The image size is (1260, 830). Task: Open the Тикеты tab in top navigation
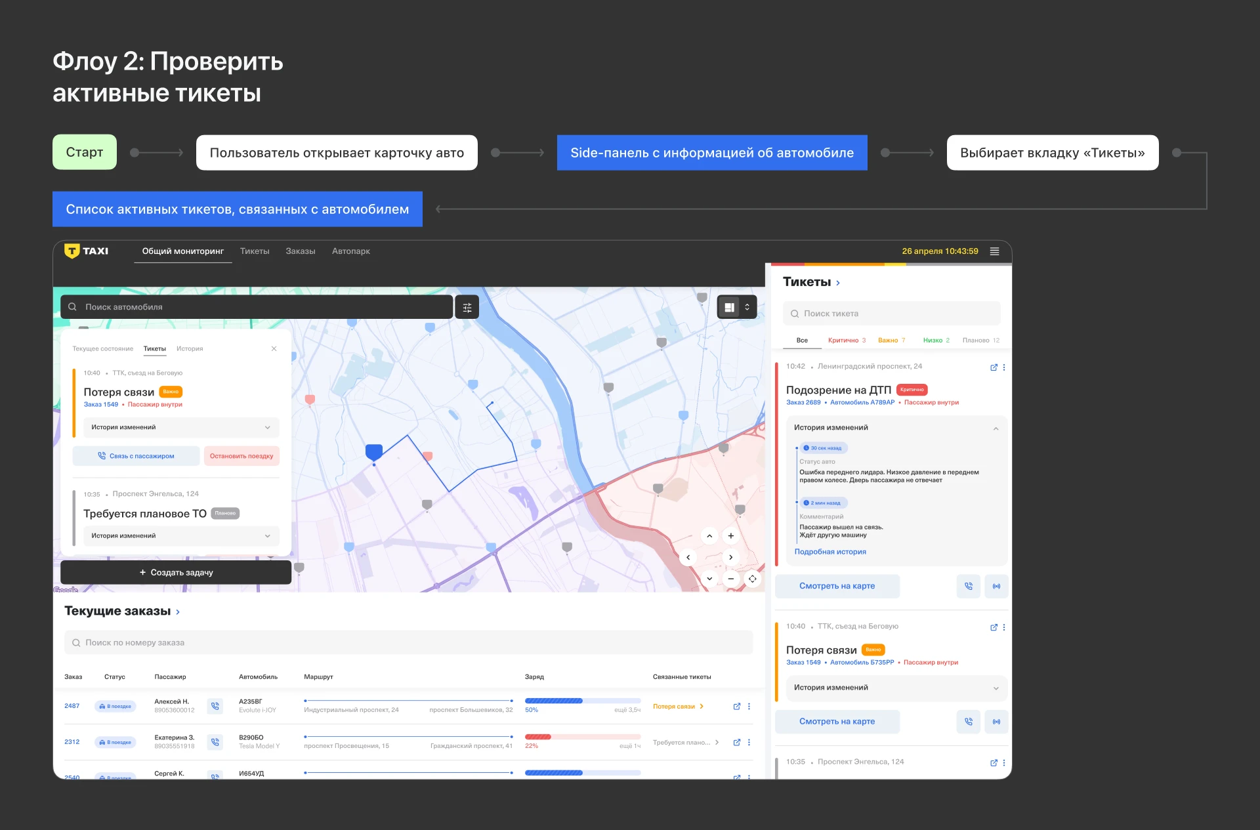[x=255, y=251]
